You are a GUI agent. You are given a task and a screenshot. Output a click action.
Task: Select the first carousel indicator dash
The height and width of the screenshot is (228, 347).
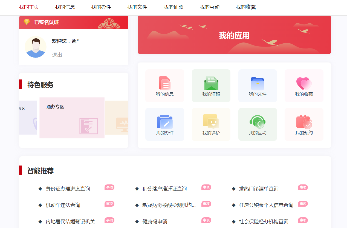[x=30, y=143]
